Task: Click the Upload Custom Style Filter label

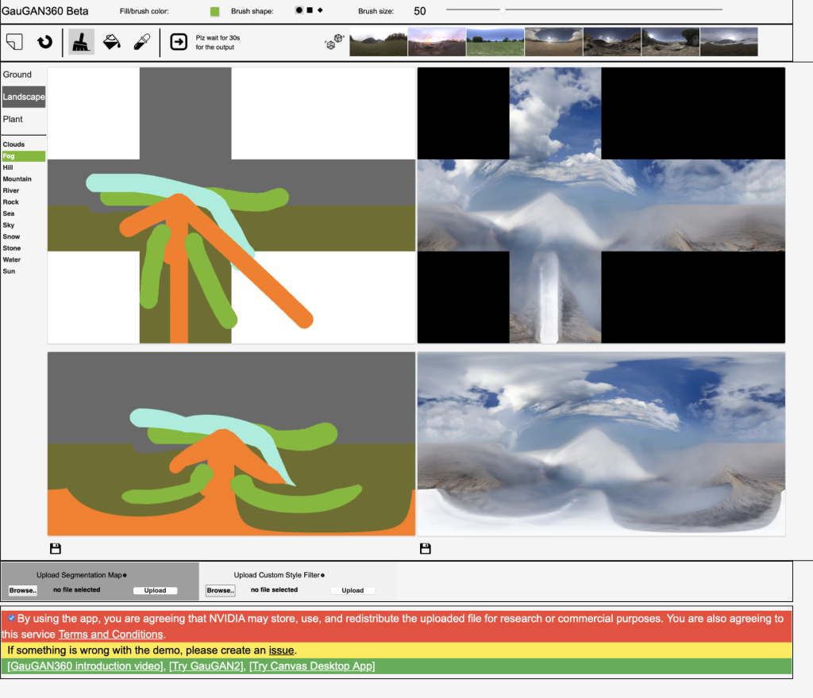Action: click(276, 575)
